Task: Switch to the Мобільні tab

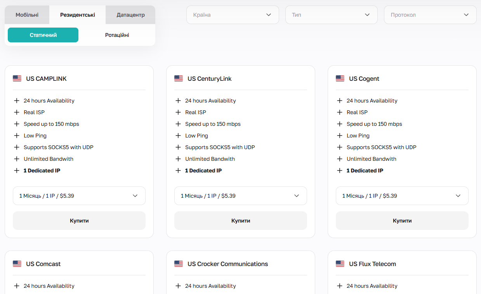Action: (x=27, y=15)
